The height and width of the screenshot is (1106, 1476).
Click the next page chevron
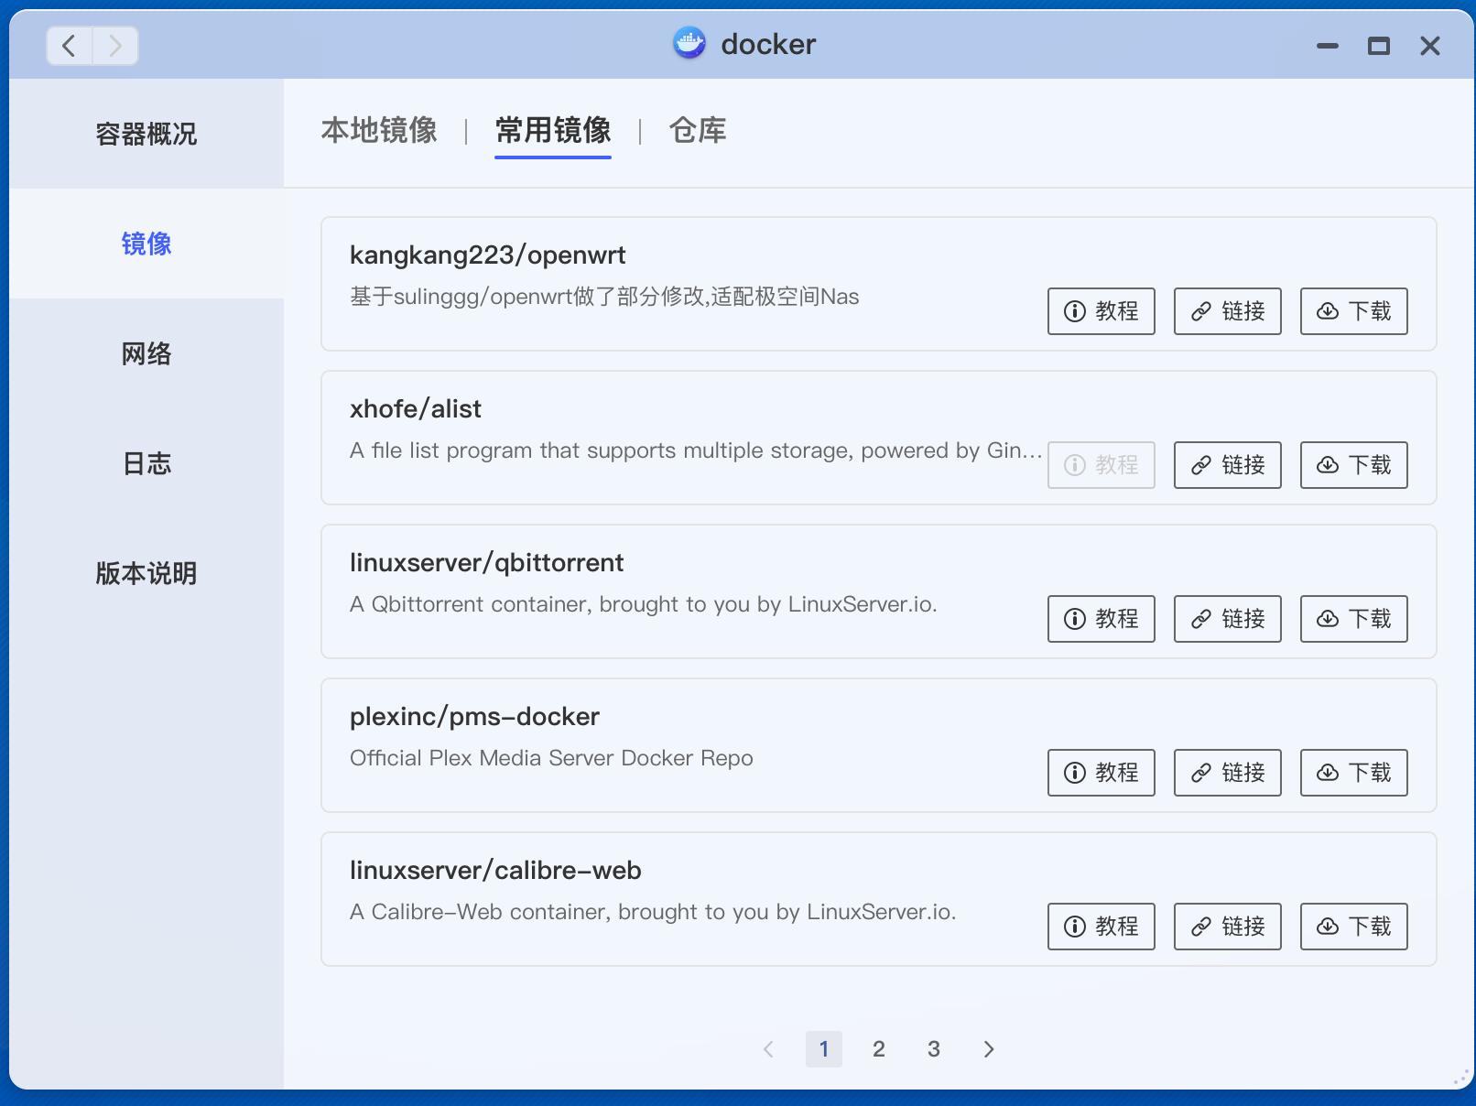(989, 1049)
